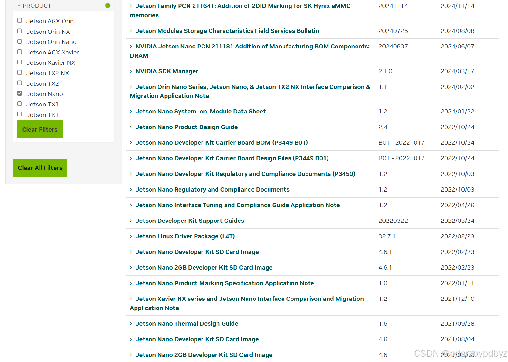
Task: Open NVIDIA Jetson Nano PCN 211181 link
Action: tap(250, 51)
